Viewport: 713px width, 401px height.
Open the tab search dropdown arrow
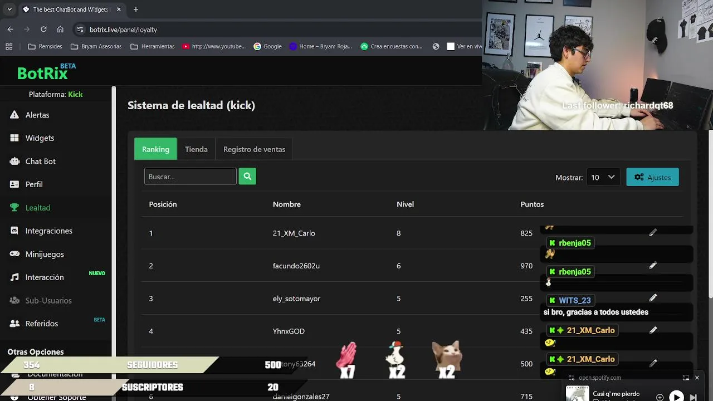click(x=9, y=9)
